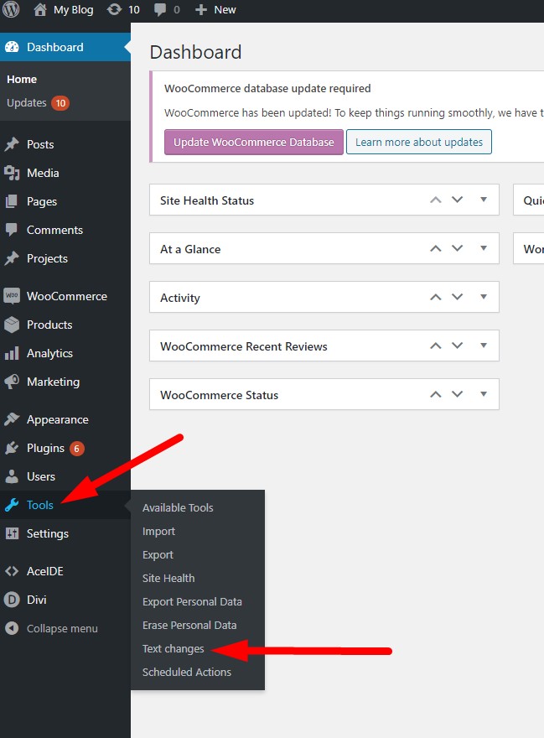Toggle Activity panel
The width and height of the screenshot is (544, 738).
point(484,297)
